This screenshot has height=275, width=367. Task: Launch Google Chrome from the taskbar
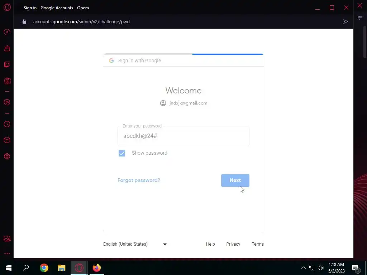(44, 268)
